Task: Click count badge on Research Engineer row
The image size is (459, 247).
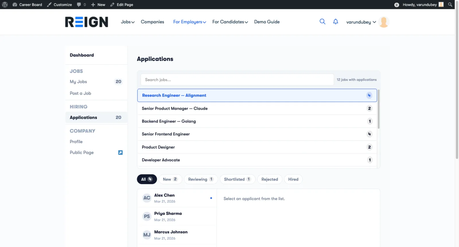Action: click(369, 96)
